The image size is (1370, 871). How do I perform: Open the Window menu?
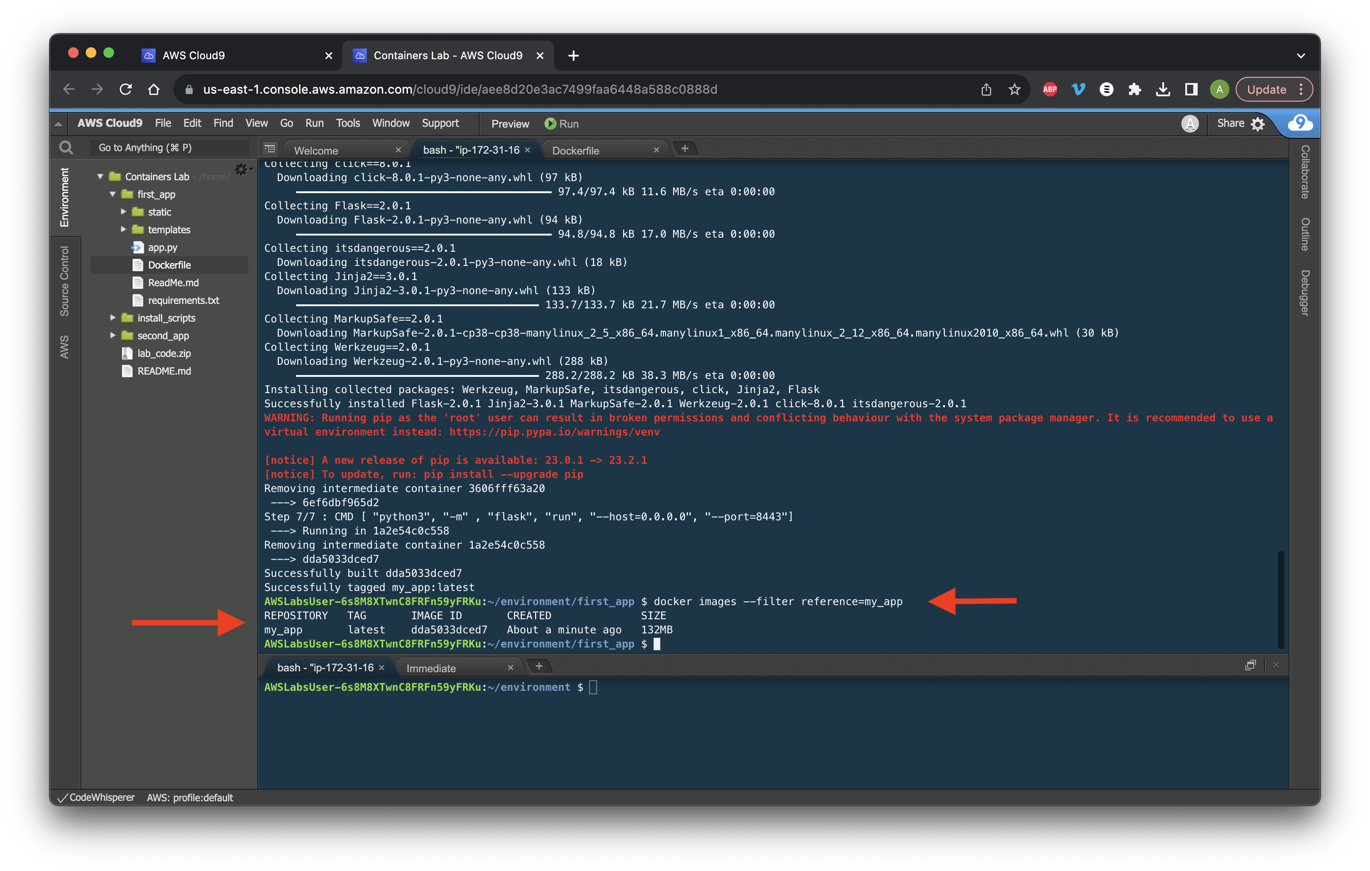tap(390, 123)
